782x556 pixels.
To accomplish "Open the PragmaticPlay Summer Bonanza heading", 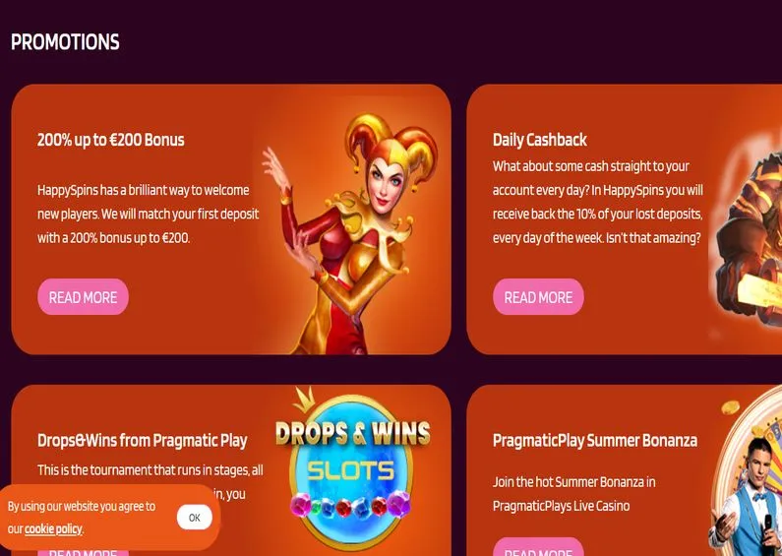I will (595, 441).
